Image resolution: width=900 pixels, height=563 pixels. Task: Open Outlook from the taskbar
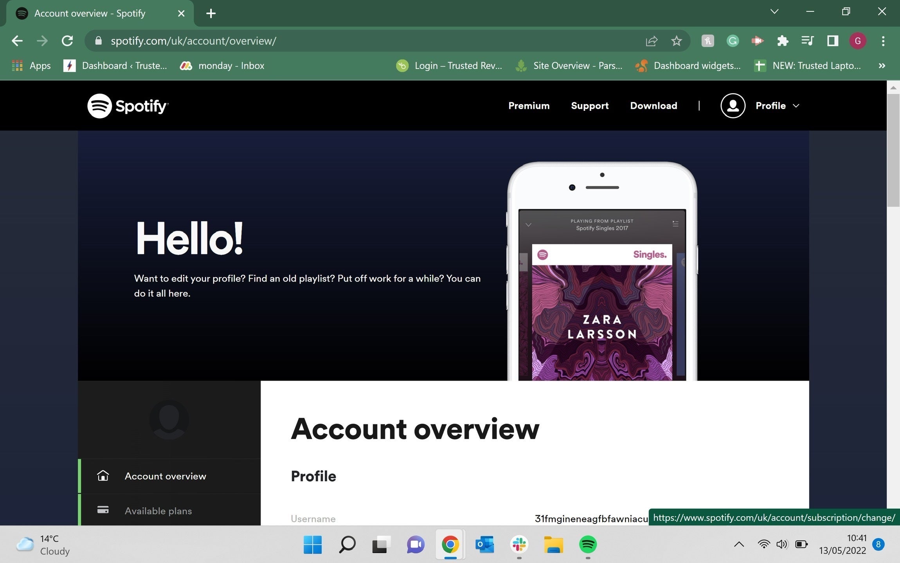tap(484, 545)
